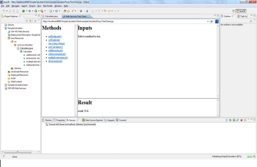Maximize the Project Explorer panel

pyautogui.click(x=39, y=16)
